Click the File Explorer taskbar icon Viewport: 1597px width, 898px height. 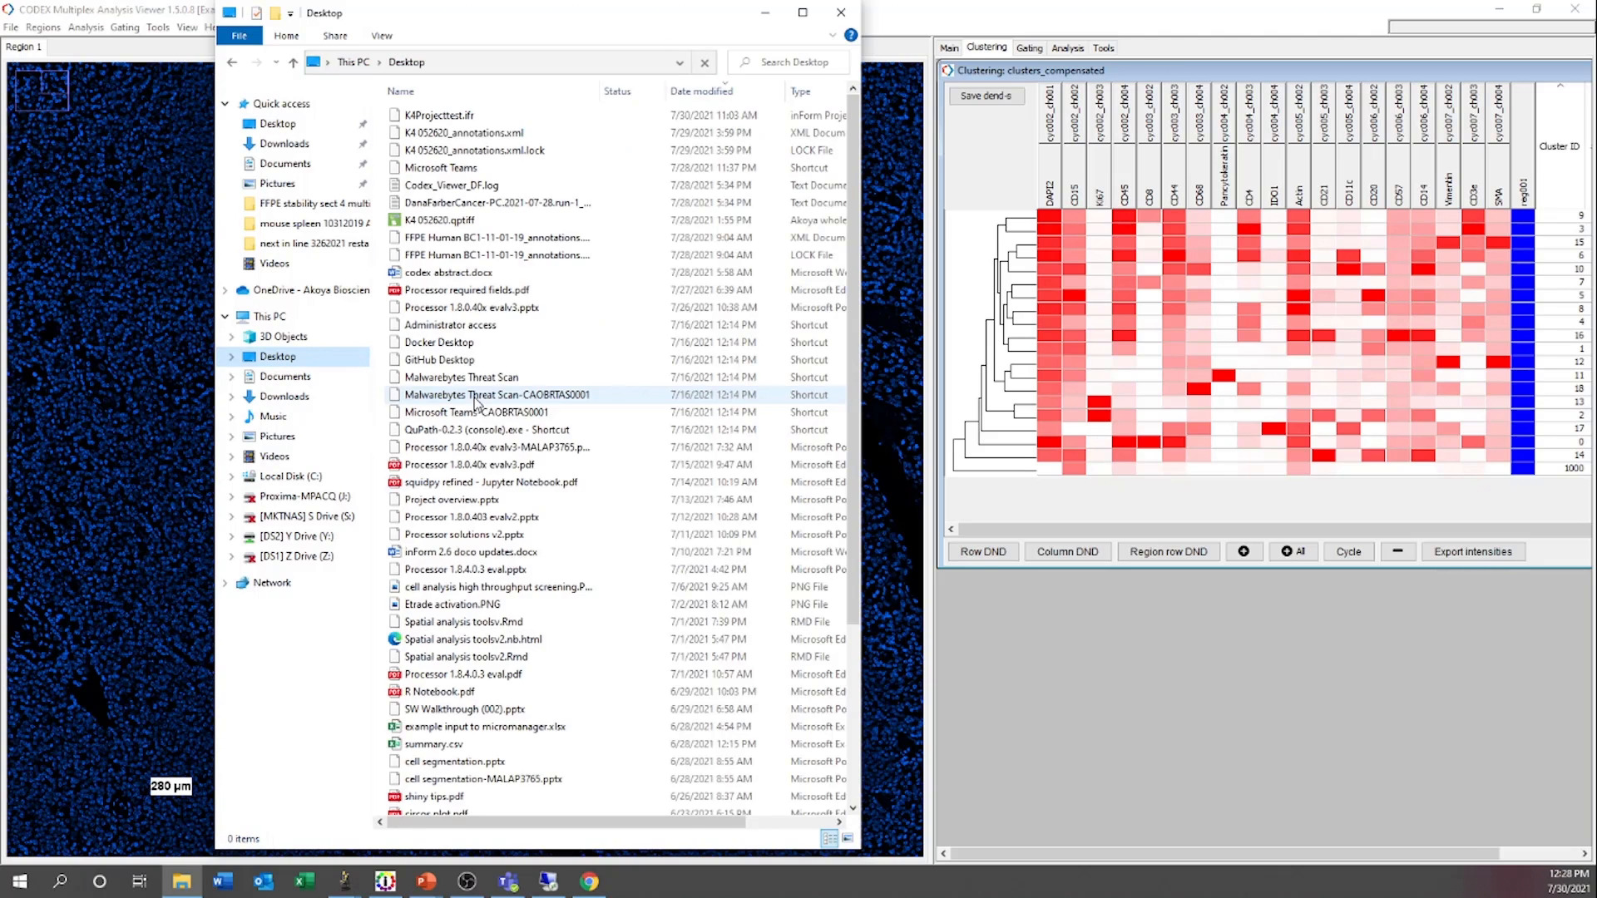click(x=181, y=881)
